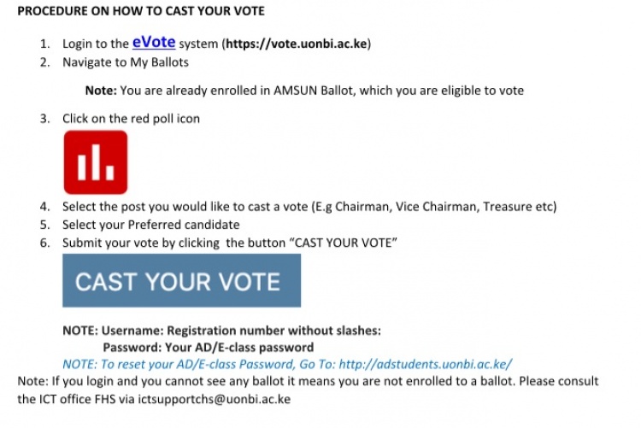Click the red poll bar-chart icon
This screenshot has height=428, width=641.
95,162
